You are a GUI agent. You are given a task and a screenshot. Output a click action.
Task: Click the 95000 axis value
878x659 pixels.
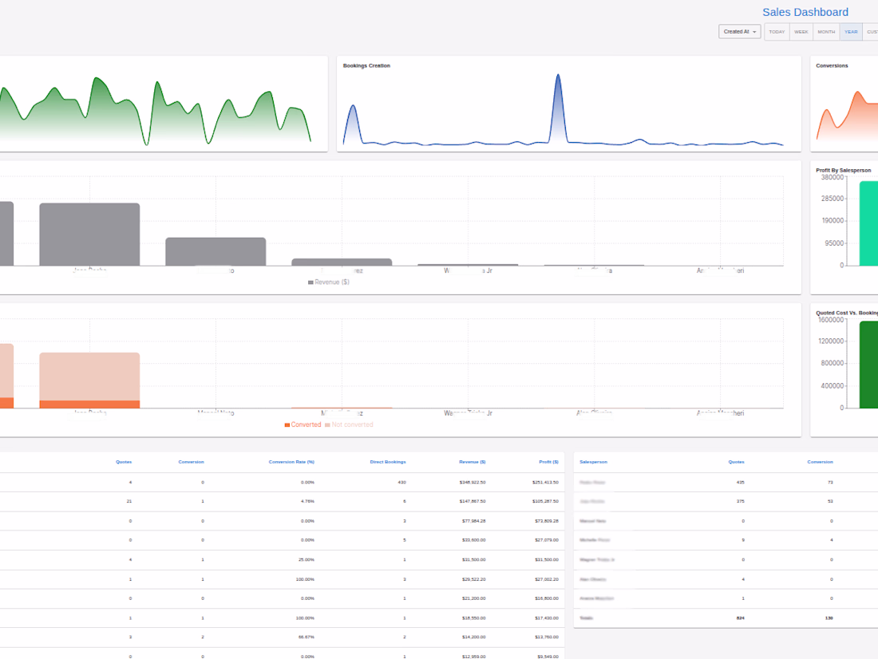[834, 243]
